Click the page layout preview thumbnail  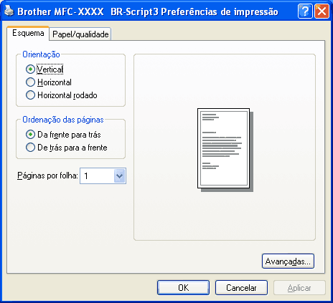(225, 150)
